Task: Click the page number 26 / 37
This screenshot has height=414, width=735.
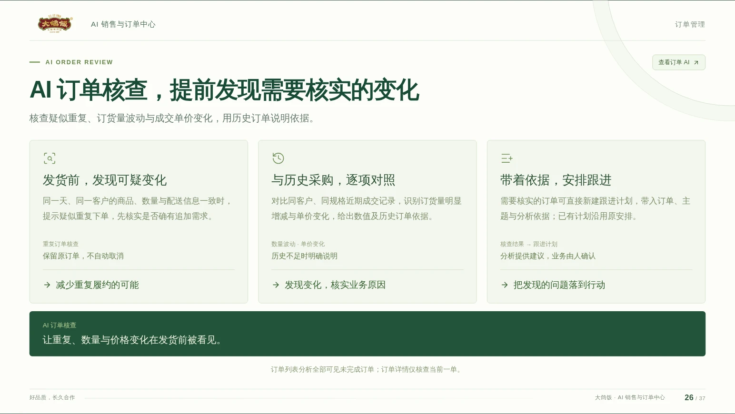Action: (x=695, y=398)
